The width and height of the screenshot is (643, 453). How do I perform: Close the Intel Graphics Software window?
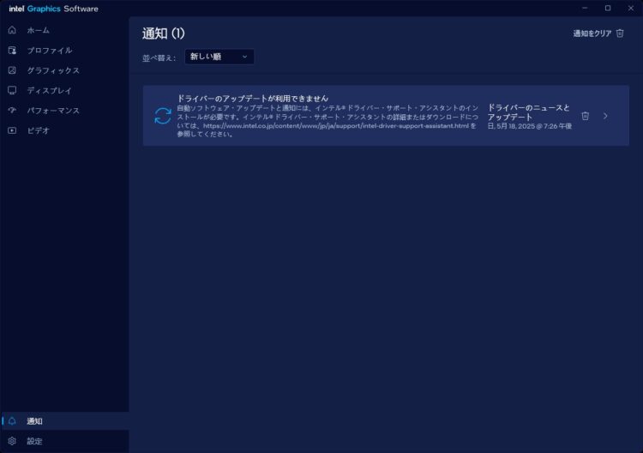coord(631,9)
